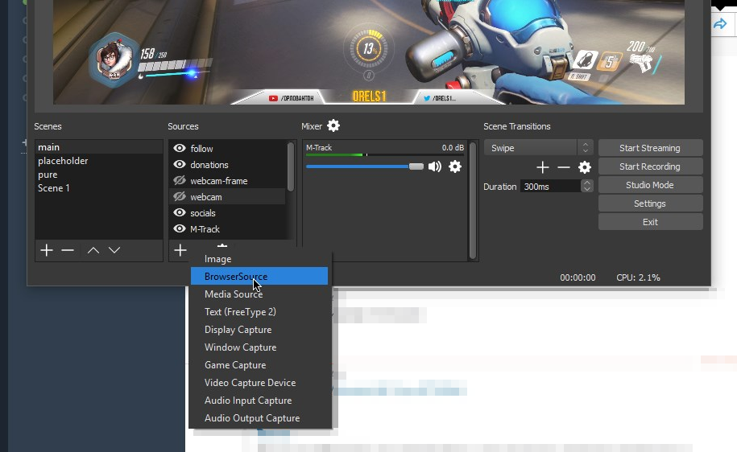Click the Sources list scrollbar

click(x=291, y=166)
